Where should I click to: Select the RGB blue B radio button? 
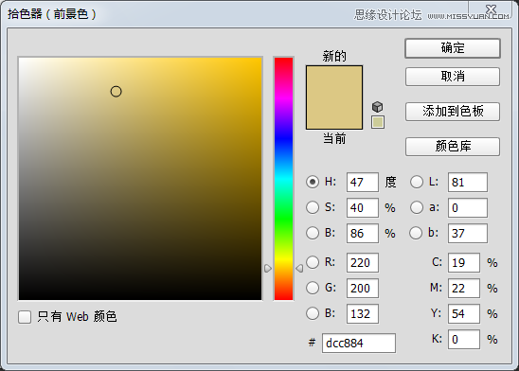coord(313,313)
